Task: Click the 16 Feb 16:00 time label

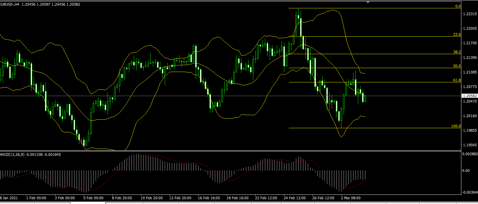Action: pos(209,198)
